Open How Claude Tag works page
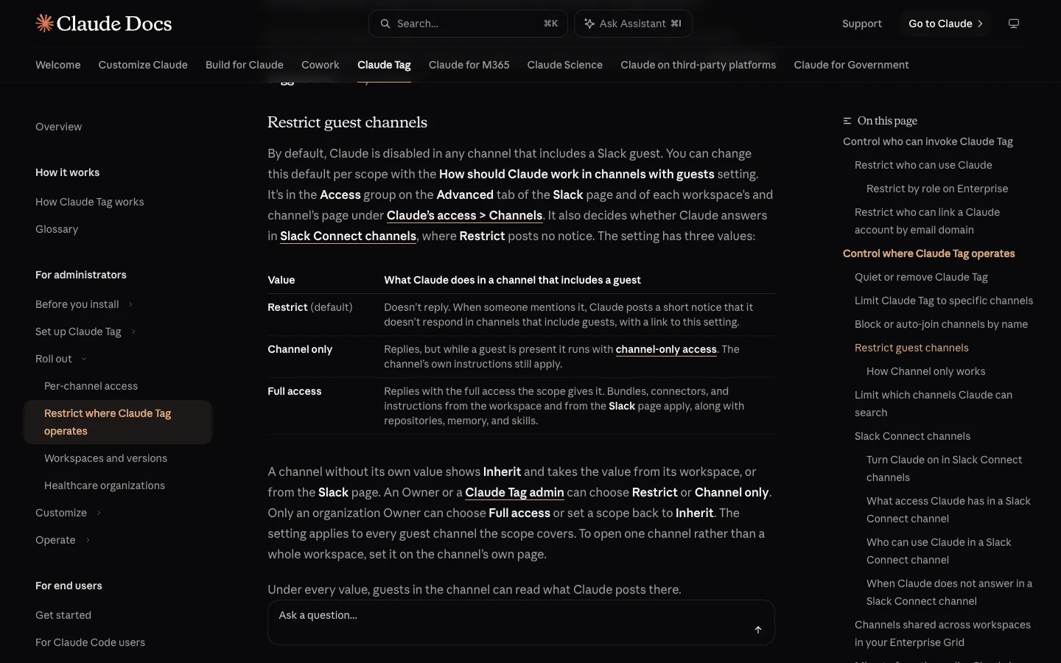 click(90, 202)
